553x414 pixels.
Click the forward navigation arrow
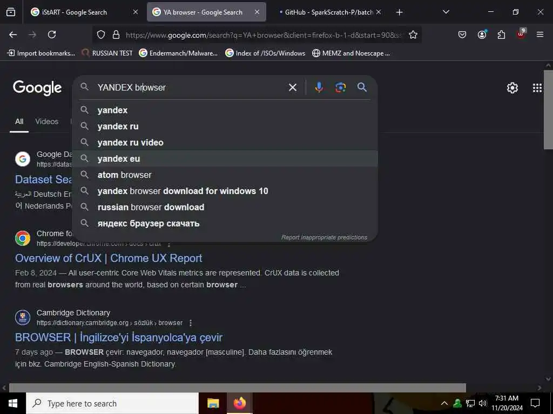(32, 34)
